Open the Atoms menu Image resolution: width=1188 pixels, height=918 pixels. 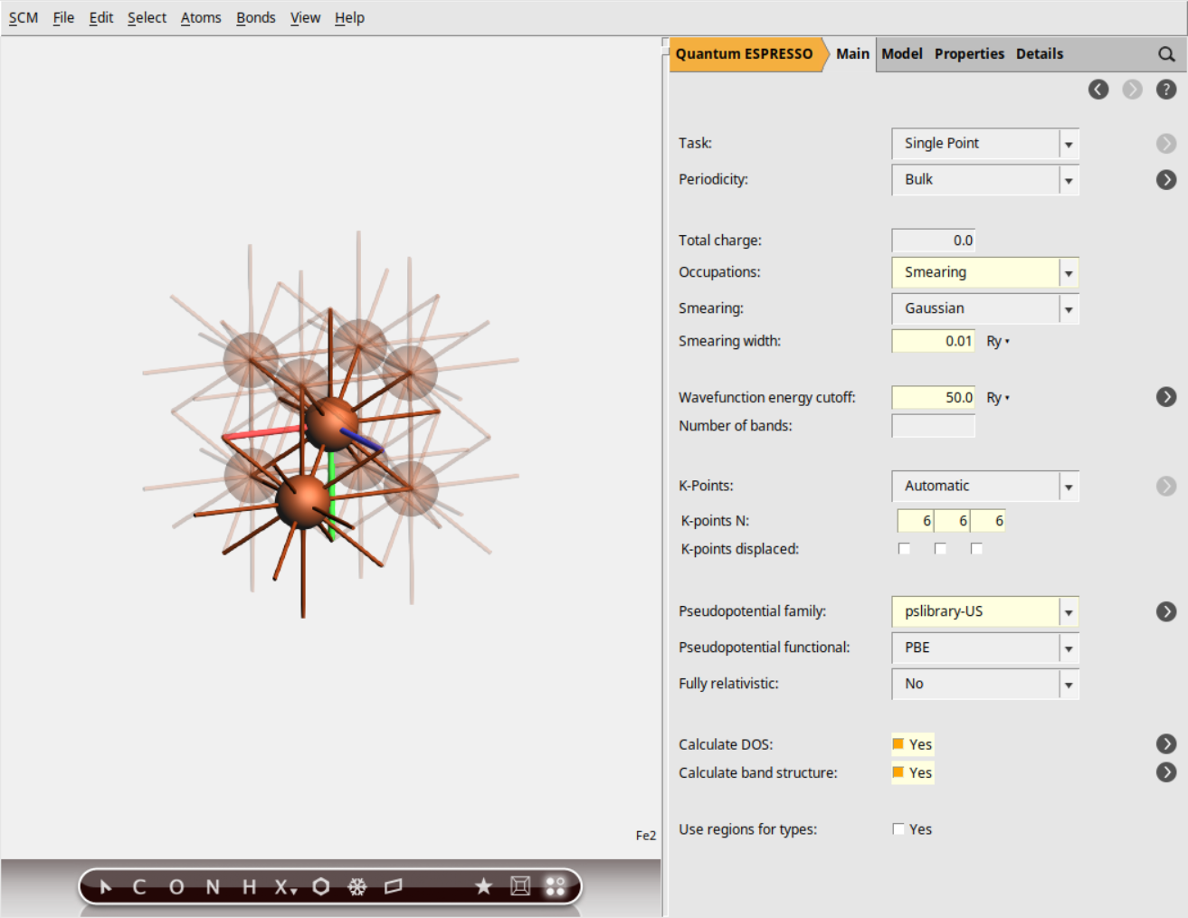click(x=201, y=17)
